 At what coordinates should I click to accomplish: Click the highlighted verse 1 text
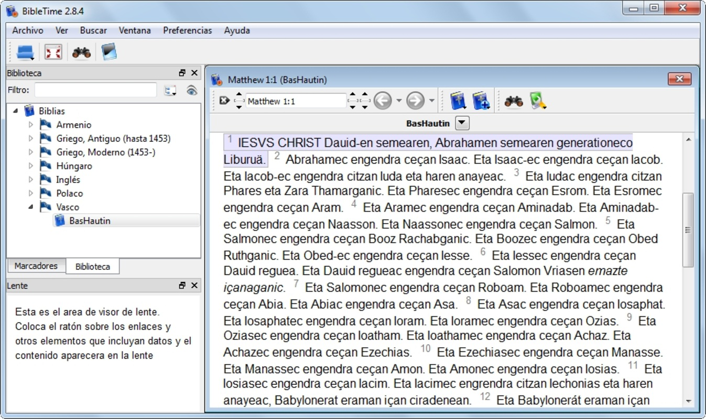point(428,151)
